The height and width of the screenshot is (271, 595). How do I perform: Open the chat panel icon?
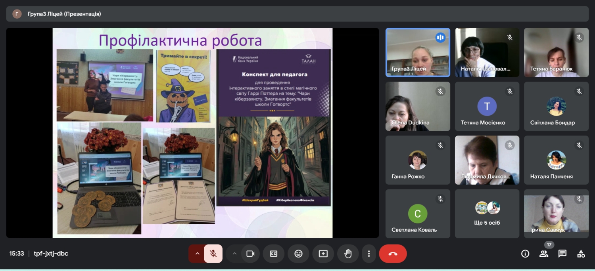pyautogui.click(x=562, y=254)
